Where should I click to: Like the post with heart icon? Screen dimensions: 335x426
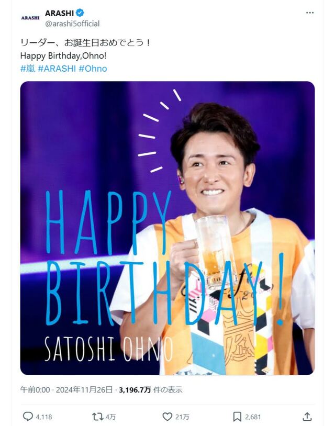point(167,417)
